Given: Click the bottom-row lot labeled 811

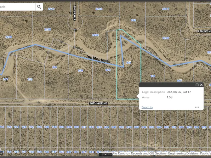Looking at the screenshot, I should pos(76,152).
